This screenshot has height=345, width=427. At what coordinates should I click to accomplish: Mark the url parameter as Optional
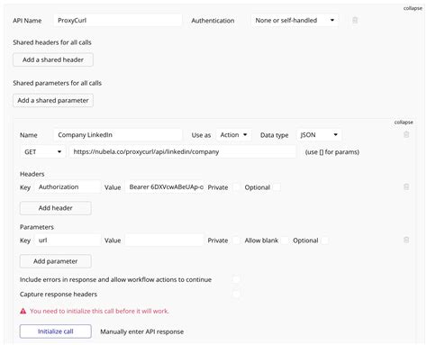(x=324, y=241)
